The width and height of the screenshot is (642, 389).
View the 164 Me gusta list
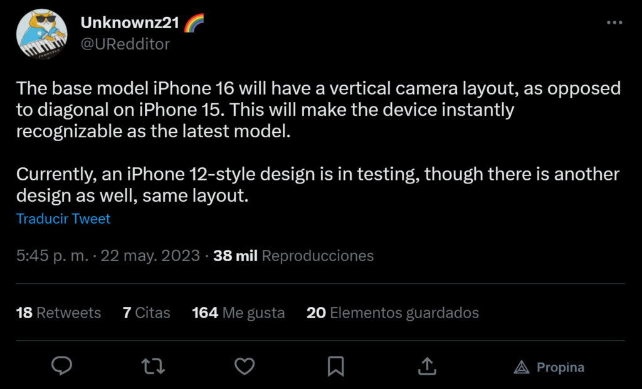[x=238, y=313]
